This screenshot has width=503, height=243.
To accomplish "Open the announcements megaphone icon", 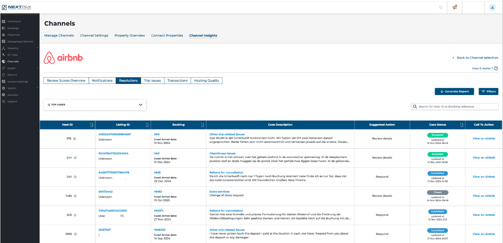I will (x=455, y=7).
